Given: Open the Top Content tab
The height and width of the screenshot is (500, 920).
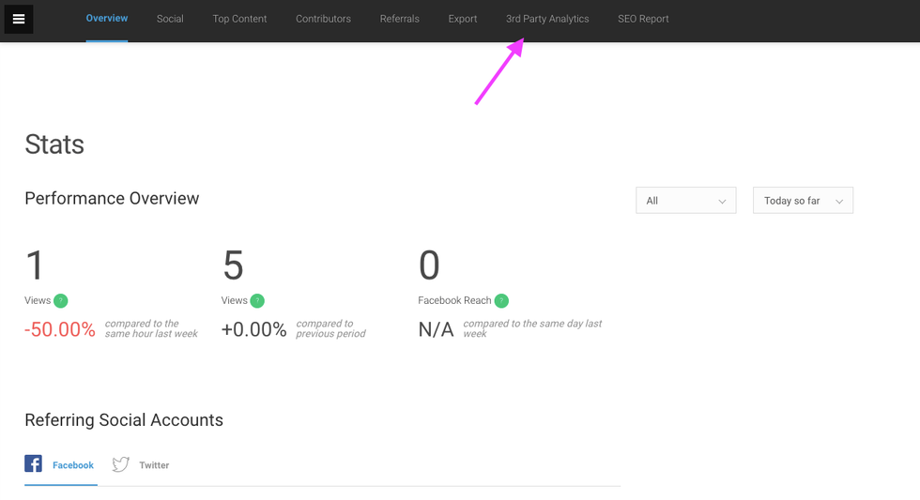Looking at the screenshot, I should tap(239, 19).
